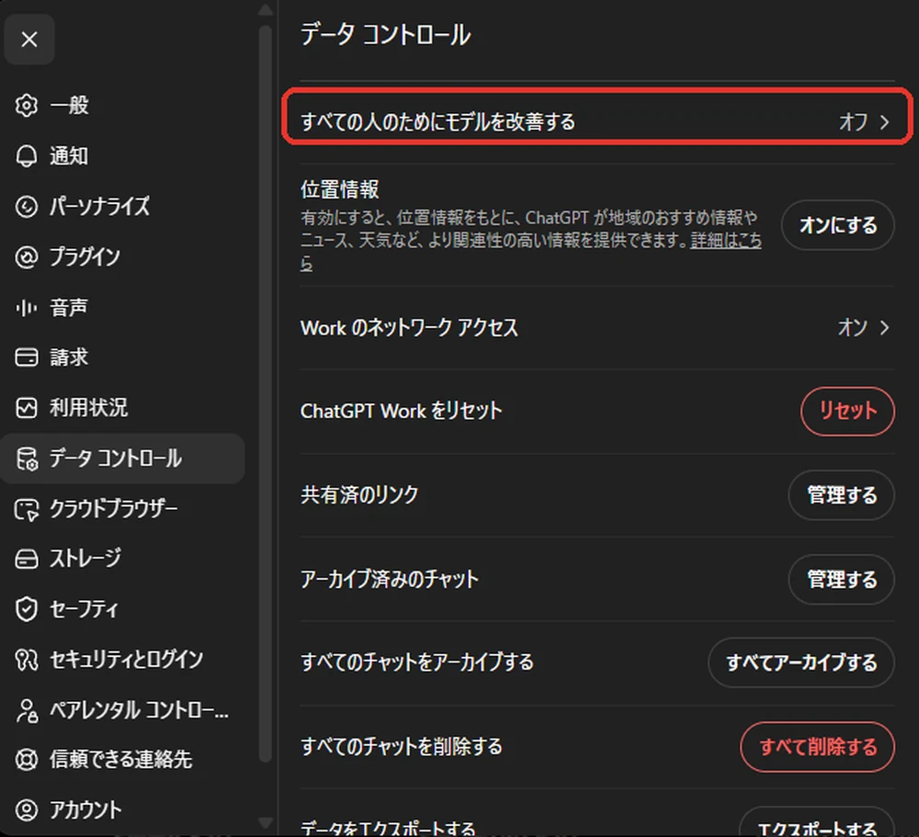Select the パーソナライズ tab label
919x837 pixels.
(99, 207)
